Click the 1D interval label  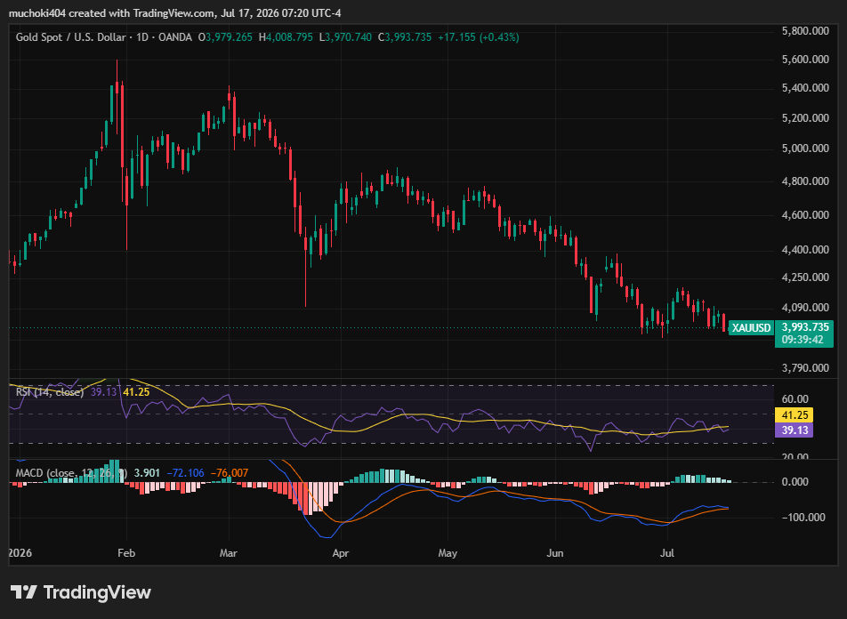click(x=142, y=37)
